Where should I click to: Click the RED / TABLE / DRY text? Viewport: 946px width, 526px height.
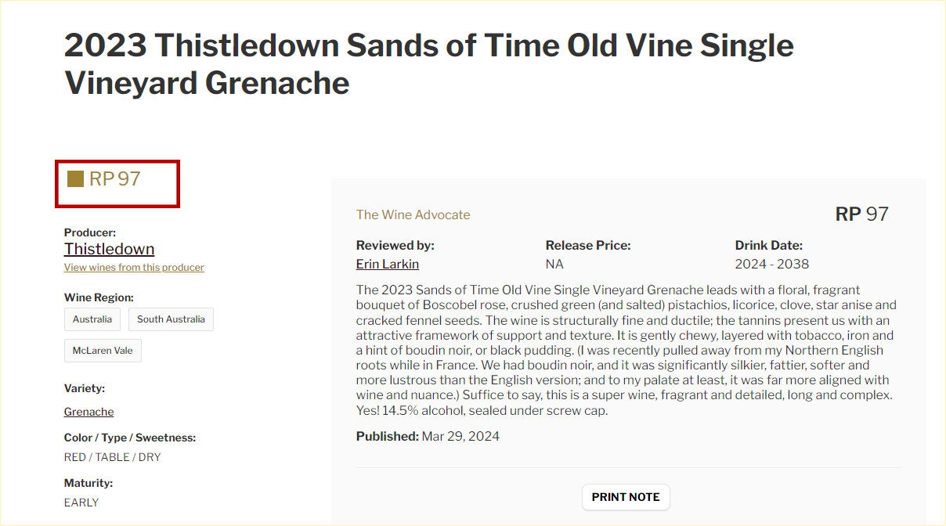[112, 457]
